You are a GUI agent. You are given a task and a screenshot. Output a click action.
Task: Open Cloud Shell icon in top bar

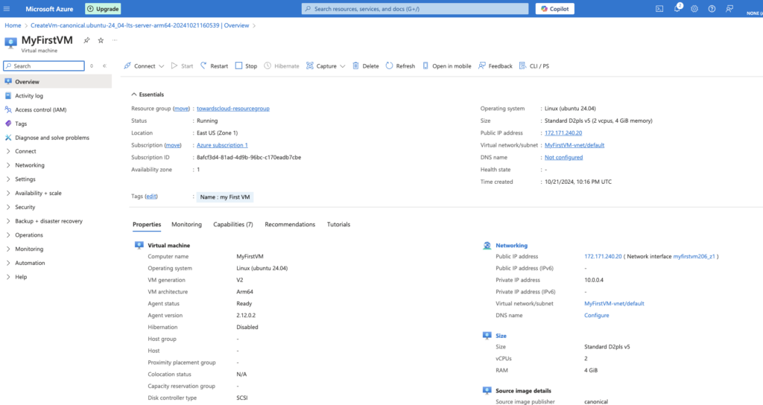[659, 9]
